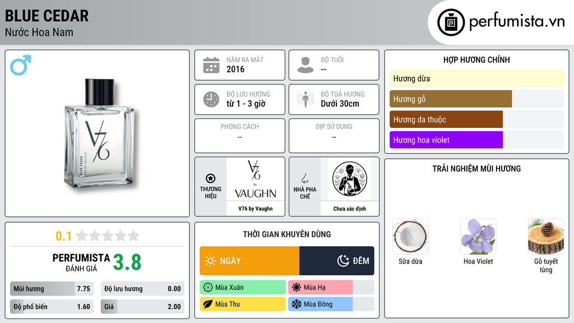Select the Ngày daytime segment
This screenshot has width=574, height=323.
coord(249,261)
